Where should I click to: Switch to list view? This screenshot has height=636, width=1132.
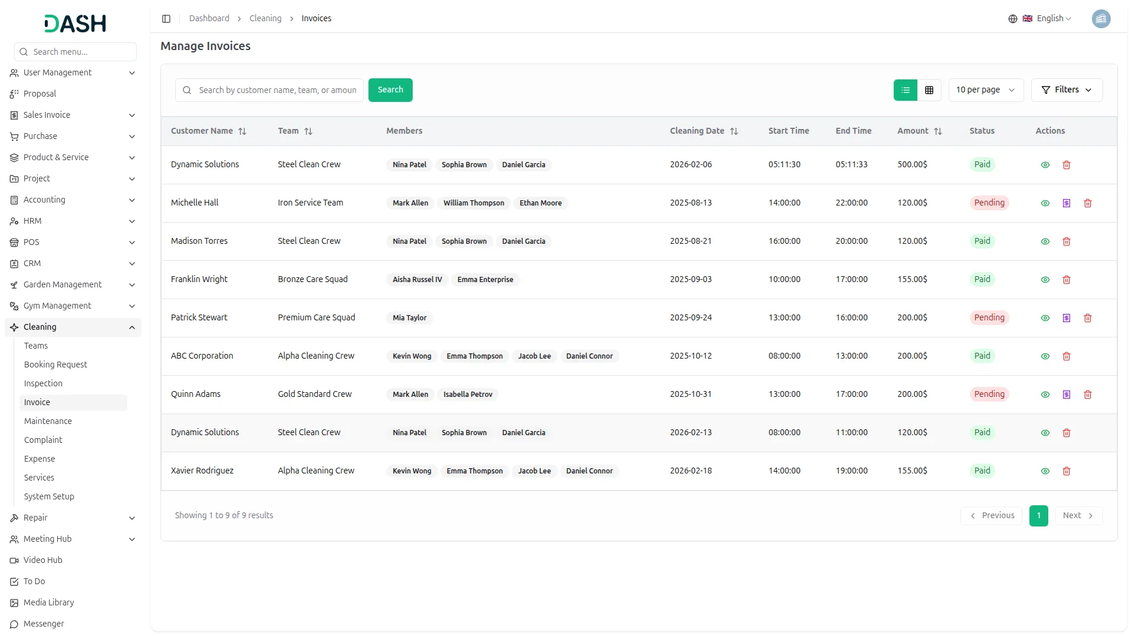pos(906,90)
